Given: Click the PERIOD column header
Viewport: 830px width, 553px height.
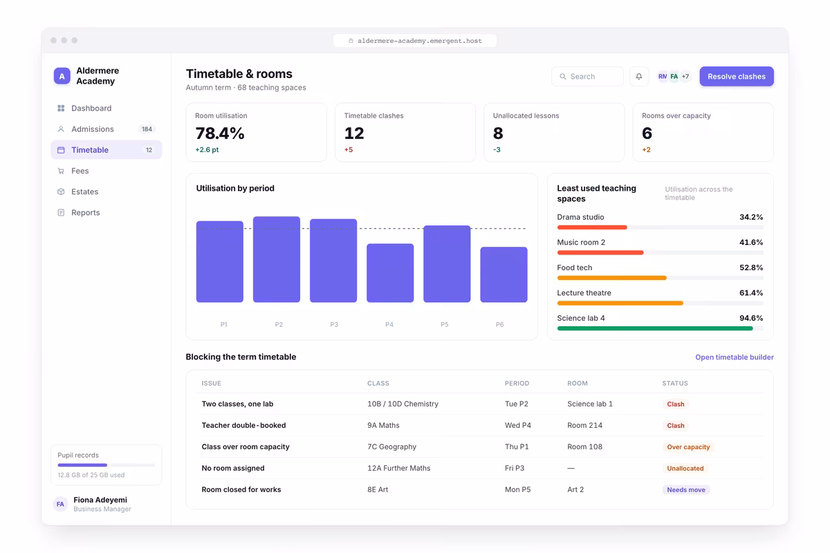Looking at the screenshot, I should tap(517, 384).
